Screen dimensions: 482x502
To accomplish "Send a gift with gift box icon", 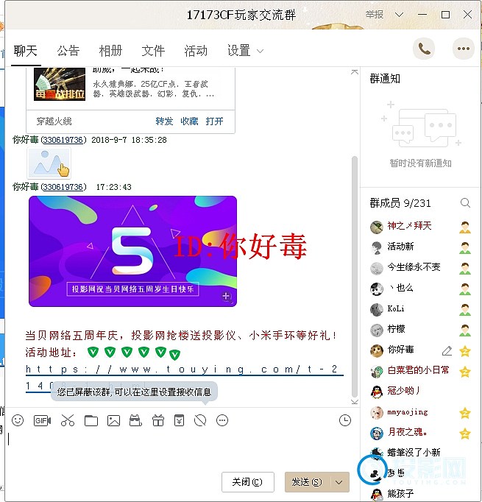I will pos(157,420).
